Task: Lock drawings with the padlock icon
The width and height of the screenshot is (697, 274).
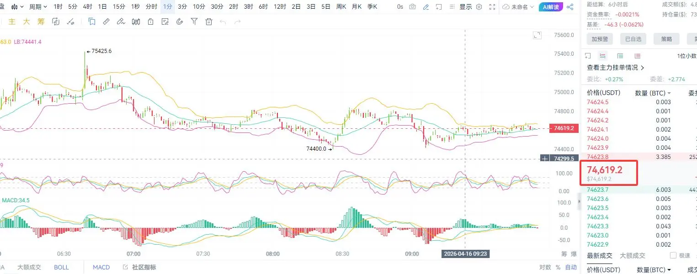Action: 150,21
